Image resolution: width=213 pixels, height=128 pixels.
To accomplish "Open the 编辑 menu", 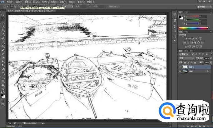I will (19, 2).
